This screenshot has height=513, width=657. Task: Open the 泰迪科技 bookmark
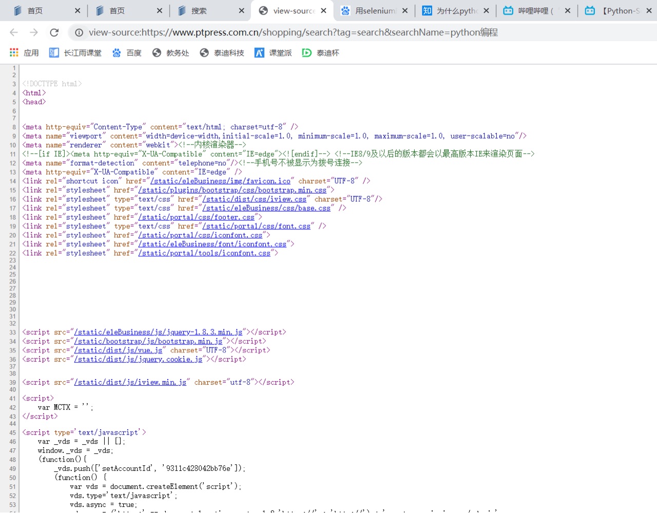tap(222, 52)
